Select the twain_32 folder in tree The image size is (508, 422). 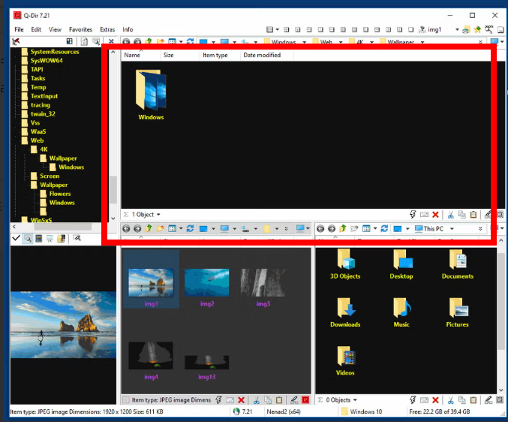(x=43, y=114)
